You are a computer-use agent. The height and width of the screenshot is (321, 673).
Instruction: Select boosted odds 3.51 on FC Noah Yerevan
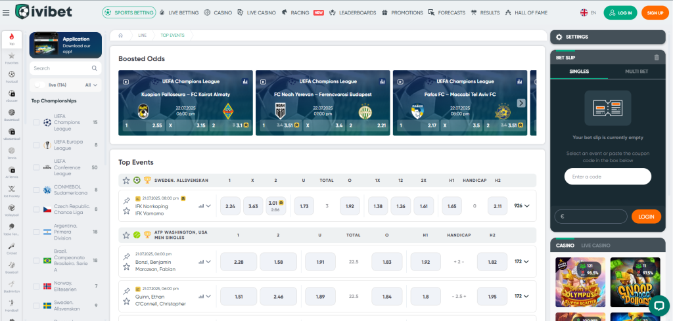pos(279,126)
